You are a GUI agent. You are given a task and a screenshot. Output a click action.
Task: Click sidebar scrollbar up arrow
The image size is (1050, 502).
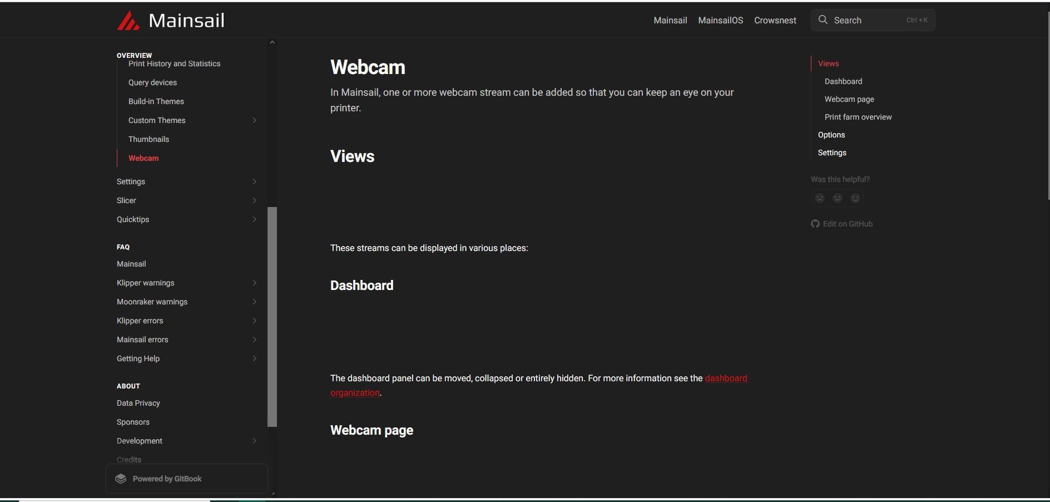[x=272, y=42]
